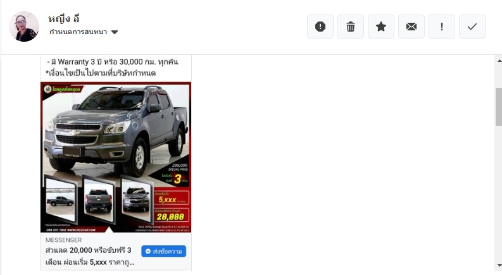Click the scrollbar up arrow
The width and height of the screenshot is (502, 275).
(x=499, y=61)
